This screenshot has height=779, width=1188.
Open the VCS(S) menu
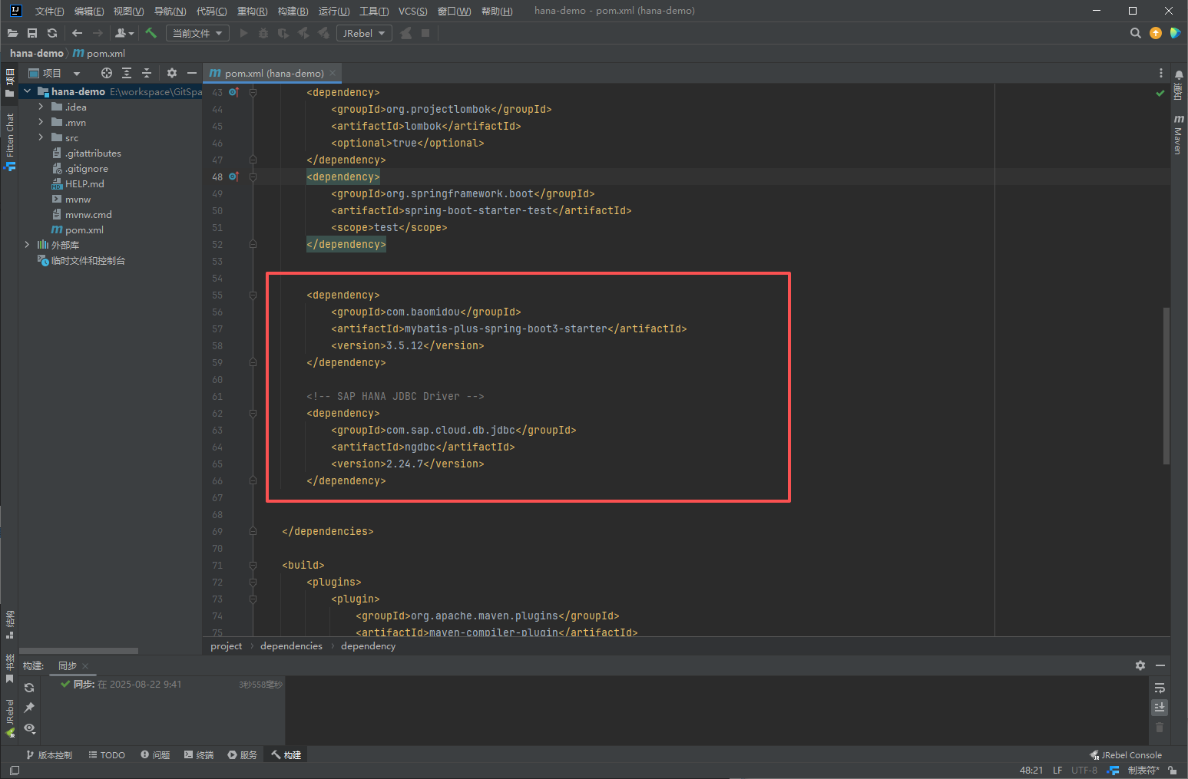[412, 11]
